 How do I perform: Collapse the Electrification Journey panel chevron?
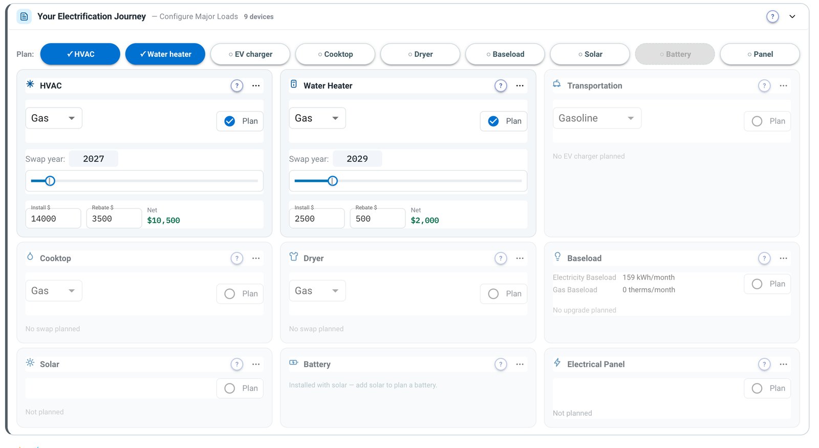792,16
